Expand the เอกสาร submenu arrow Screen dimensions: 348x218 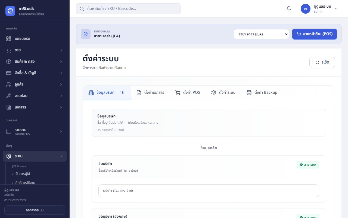pyautogui.click(x=61, y=107)
